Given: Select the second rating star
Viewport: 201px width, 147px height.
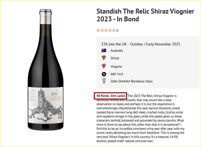Looking at the screenshot, I should click(102, 30).
